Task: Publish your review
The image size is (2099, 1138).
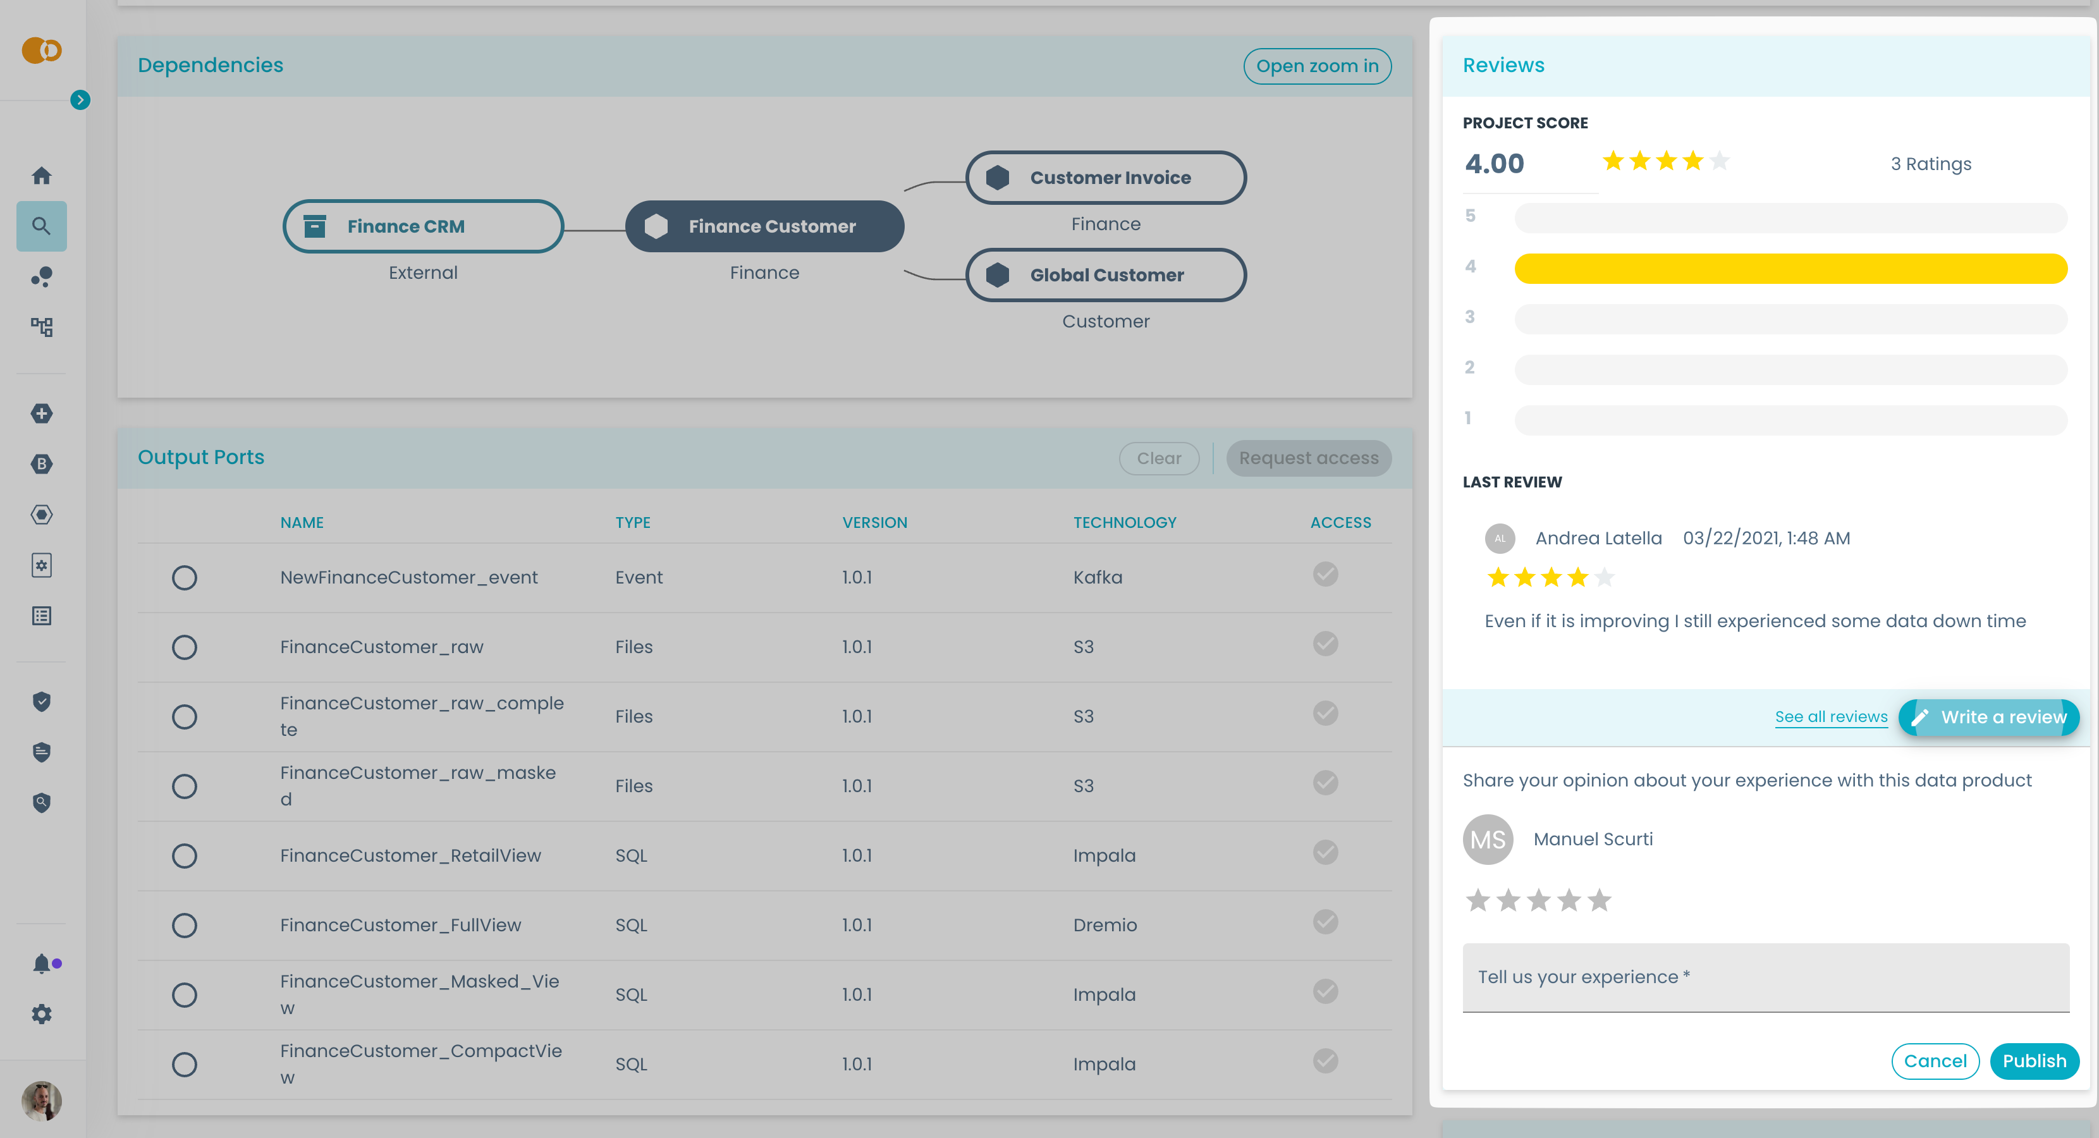Action: point(2034,1061)
